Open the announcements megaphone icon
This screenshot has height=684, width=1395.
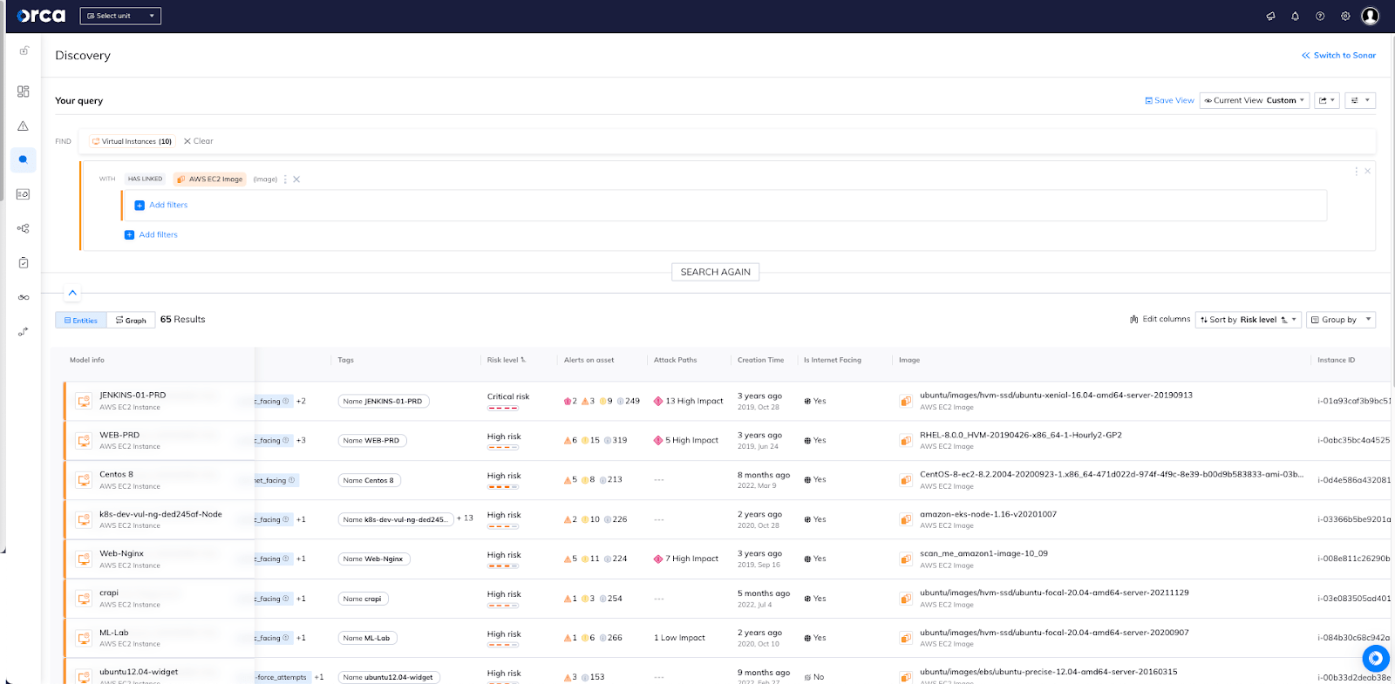[x=1270, y=16]
